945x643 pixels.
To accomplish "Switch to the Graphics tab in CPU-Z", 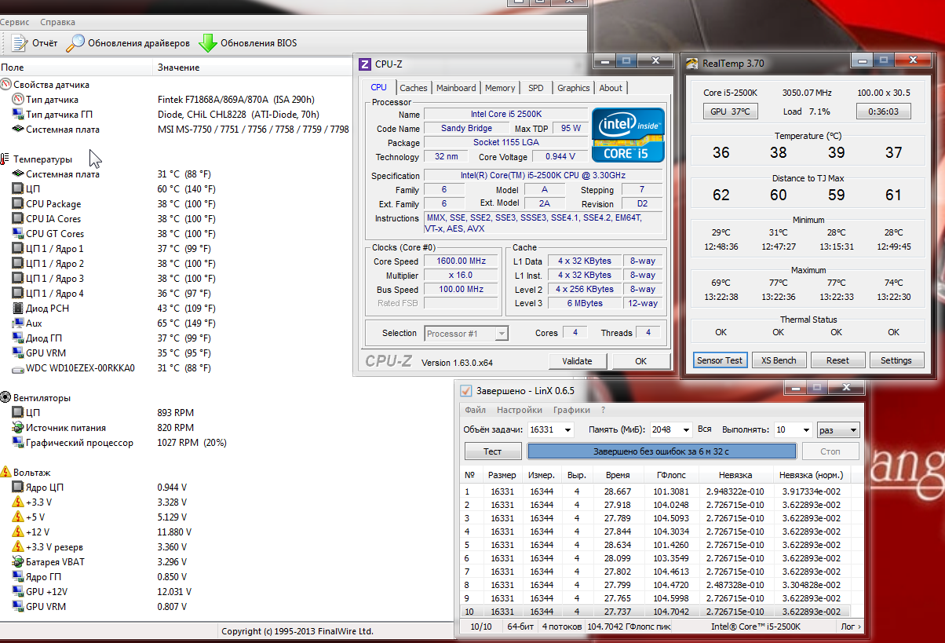I will click(x=573, y=89).
